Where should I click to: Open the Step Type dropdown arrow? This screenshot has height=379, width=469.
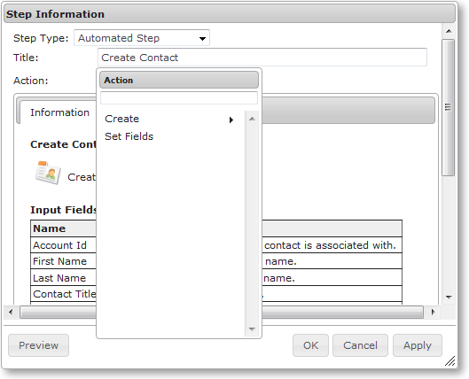coord(202,39)
